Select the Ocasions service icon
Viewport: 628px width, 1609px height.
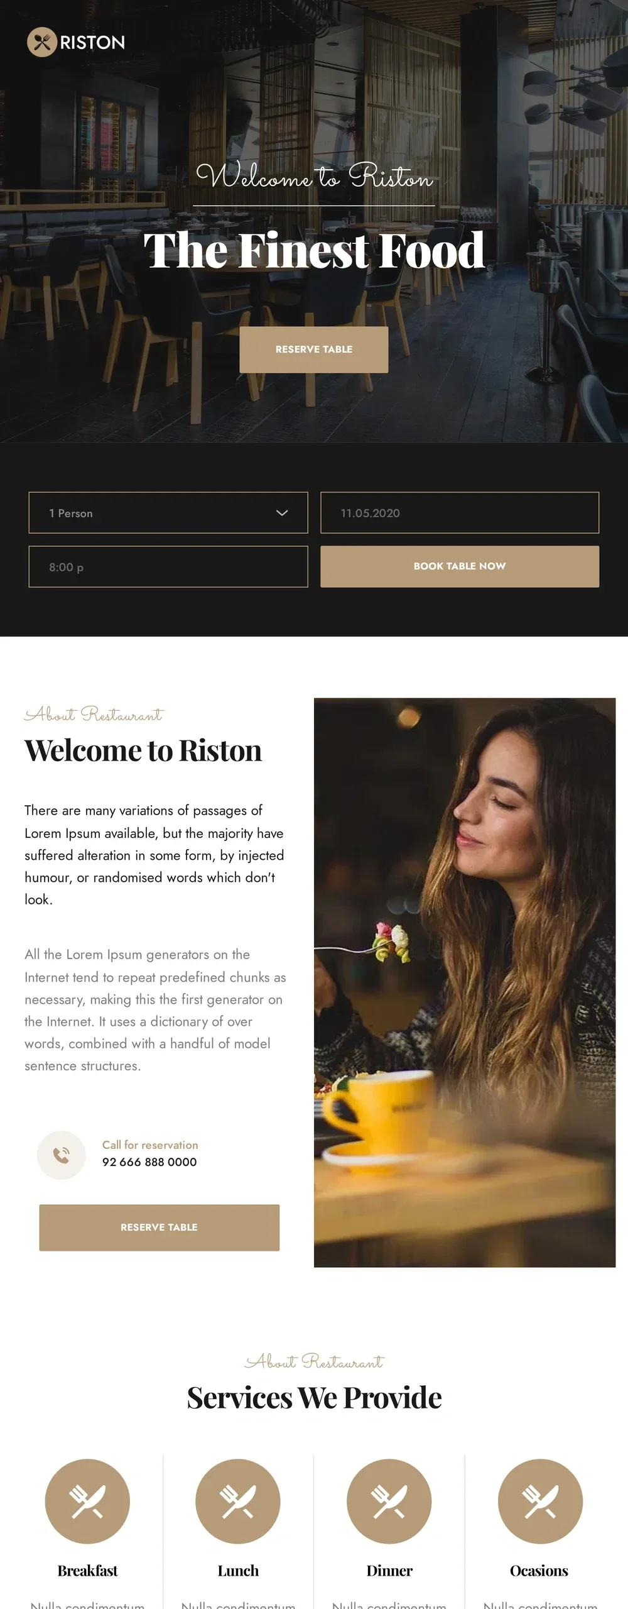[x=540, y=1501]
